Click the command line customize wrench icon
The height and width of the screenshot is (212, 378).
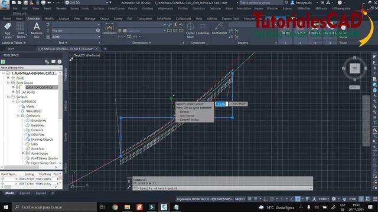click(129, 187)
